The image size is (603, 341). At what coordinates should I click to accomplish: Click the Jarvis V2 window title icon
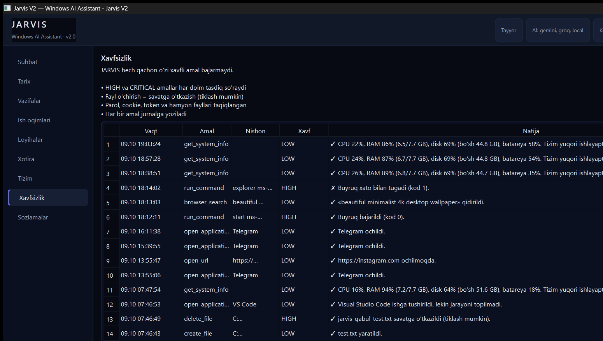tap(7, 8)
